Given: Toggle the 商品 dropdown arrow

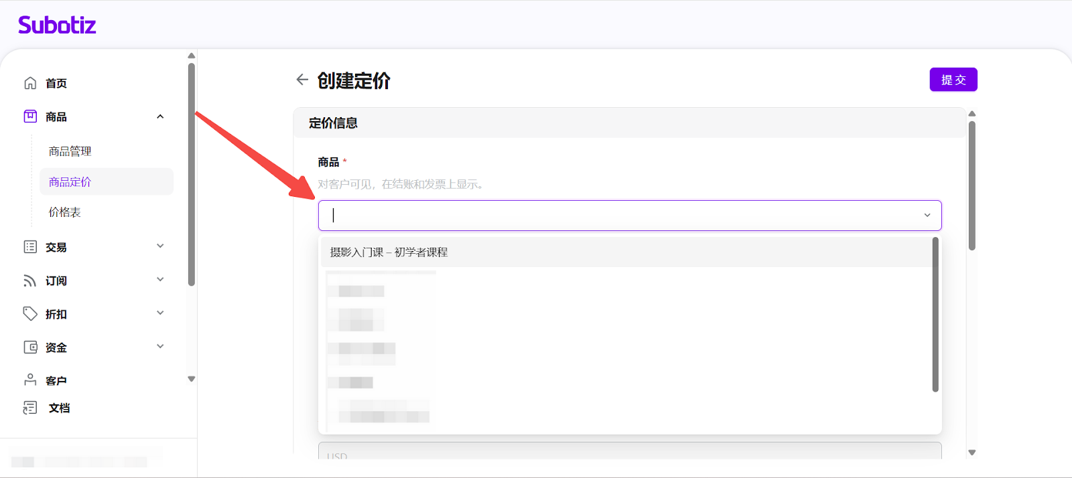Looking at the screenshot, I should coord(927,216).
